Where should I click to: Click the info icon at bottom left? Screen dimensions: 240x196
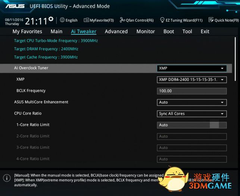pos(7,178)
